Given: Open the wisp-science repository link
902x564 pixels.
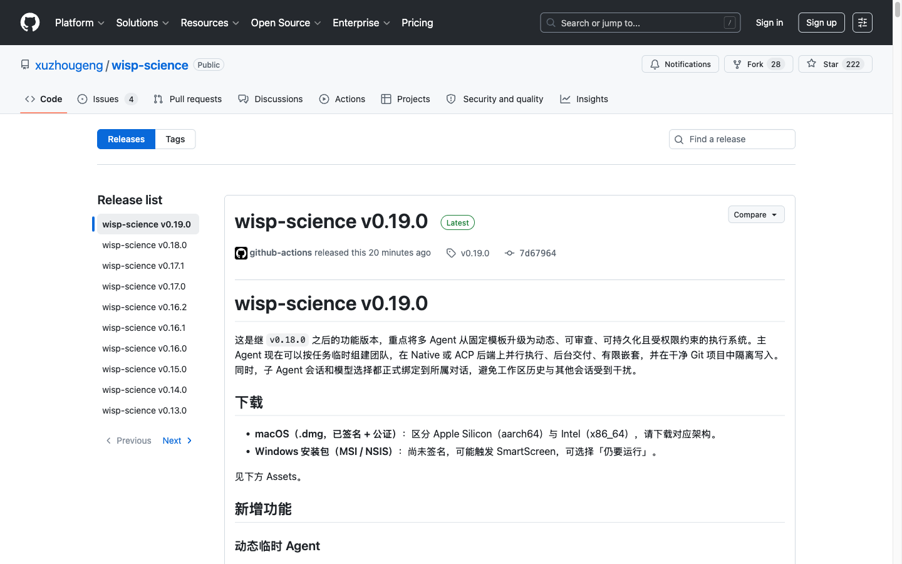Looking at the screenshot, I should tap(150, 65).
